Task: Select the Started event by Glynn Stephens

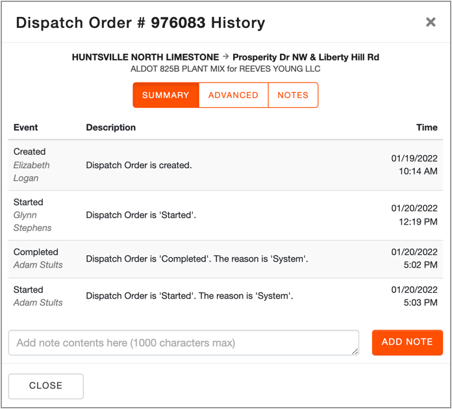Action: pyautogui.click(x=225, y=215)
